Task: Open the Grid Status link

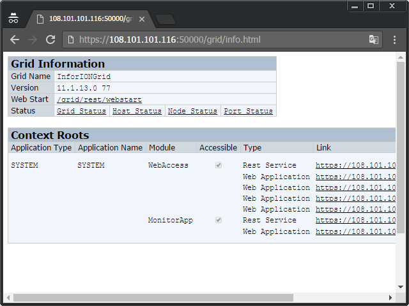Action: click(x=81, y=111)
